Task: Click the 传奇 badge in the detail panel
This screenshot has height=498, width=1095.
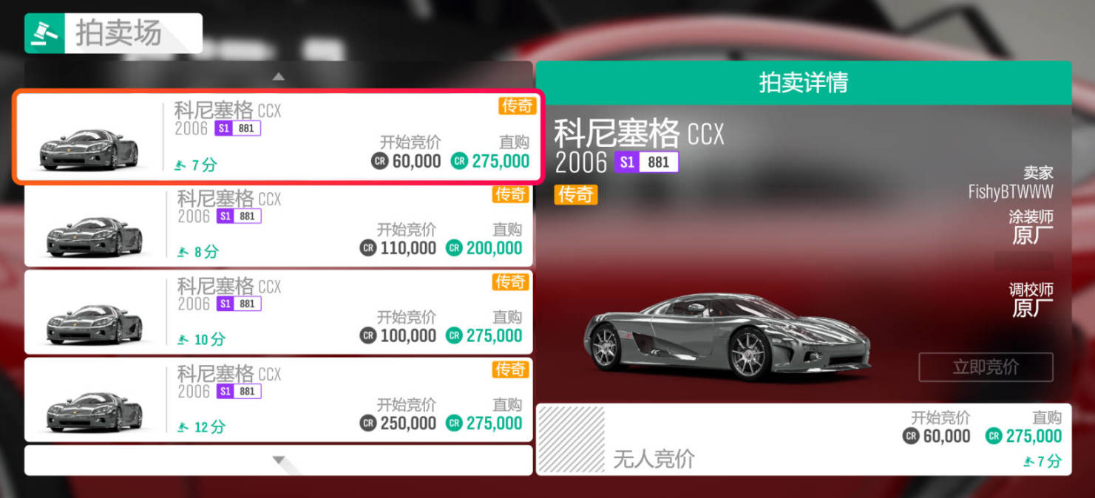Action: 576,194
